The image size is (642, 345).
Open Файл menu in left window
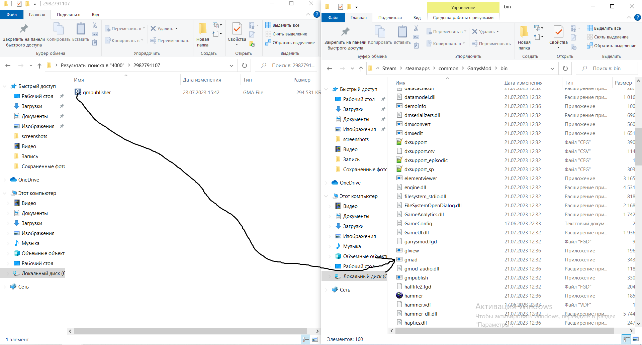point(12,14)
